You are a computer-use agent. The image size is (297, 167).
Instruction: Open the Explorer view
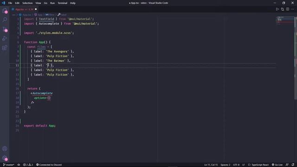[x=5, y=11]
